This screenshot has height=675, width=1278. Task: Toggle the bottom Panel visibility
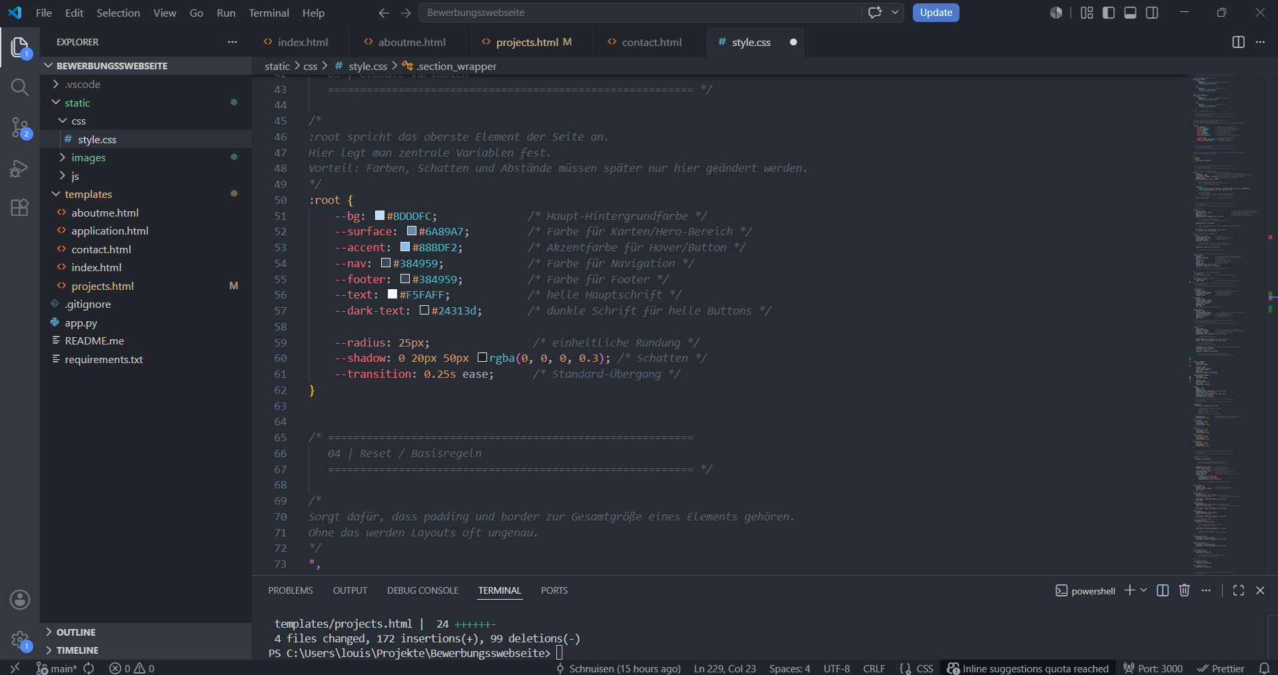(1130, 13)
